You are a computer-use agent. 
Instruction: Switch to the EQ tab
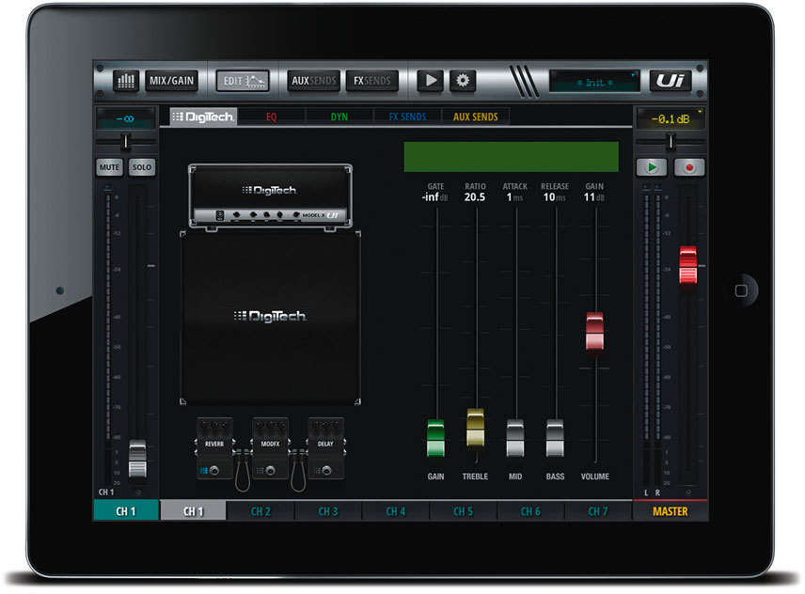[271, 117]
